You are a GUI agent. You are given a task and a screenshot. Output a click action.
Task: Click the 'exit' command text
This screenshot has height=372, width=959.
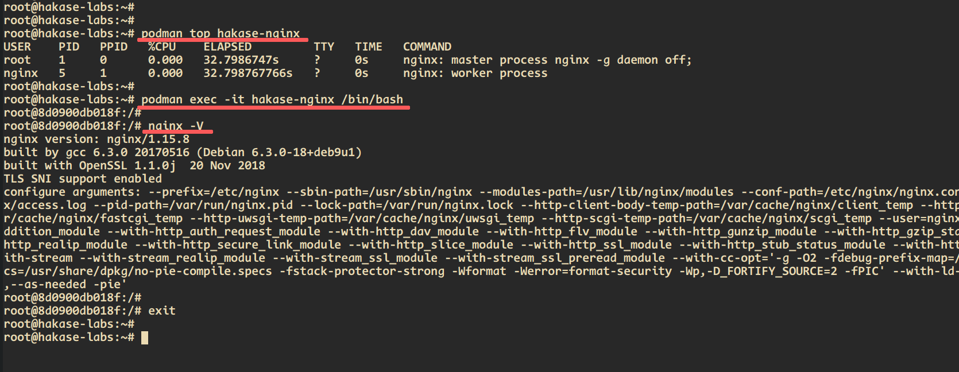tap(162, 311)
